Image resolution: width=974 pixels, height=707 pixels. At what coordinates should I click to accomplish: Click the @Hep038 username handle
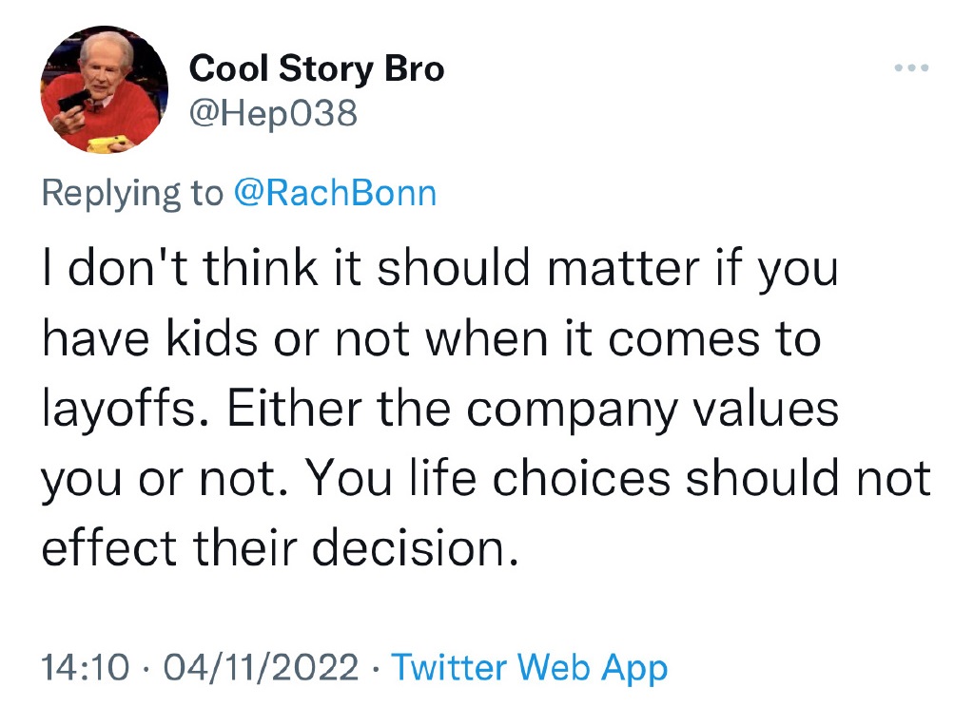(274, 114)
